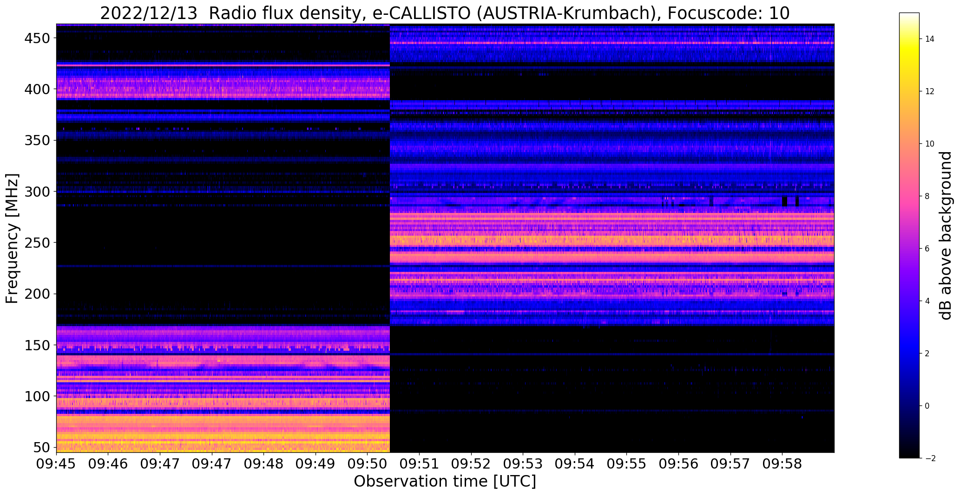Click the 100 frequency tick label
This screenshot has height=495, width=960.
click(37, 396)
